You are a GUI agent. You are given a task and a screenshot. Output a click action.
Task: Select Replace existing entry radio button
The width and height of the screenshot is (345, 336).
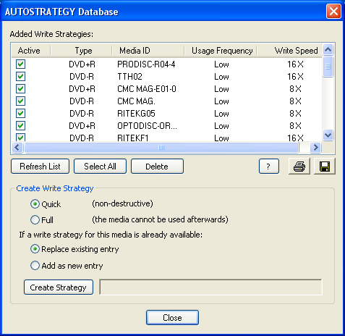tap(35, 249)
